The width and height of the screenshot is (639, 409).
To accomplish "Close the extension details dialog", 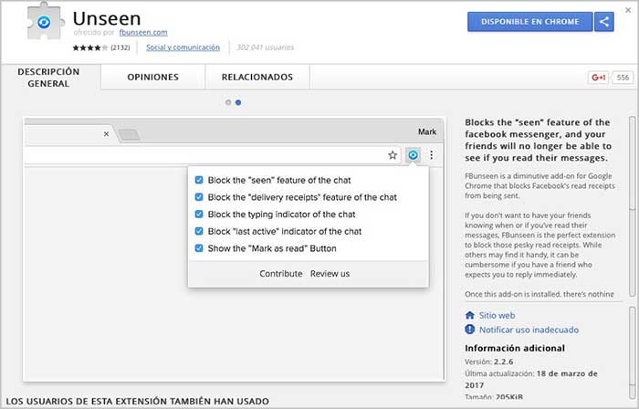I will [628, 10].
